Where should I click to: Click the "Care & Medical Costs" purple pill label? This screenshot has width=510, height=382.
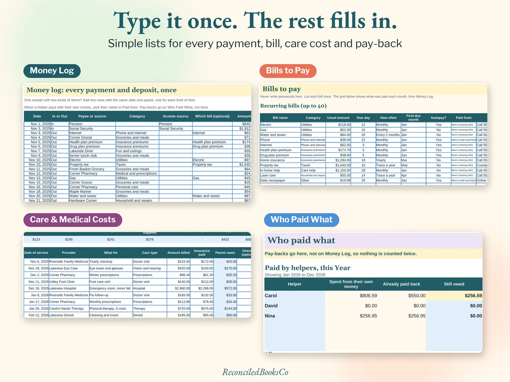point(73,220)
